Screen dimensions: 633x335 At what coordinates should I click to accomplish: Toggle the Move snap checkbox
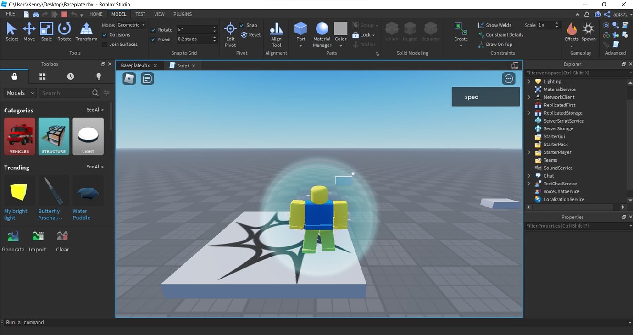click(x=153, y=39)
